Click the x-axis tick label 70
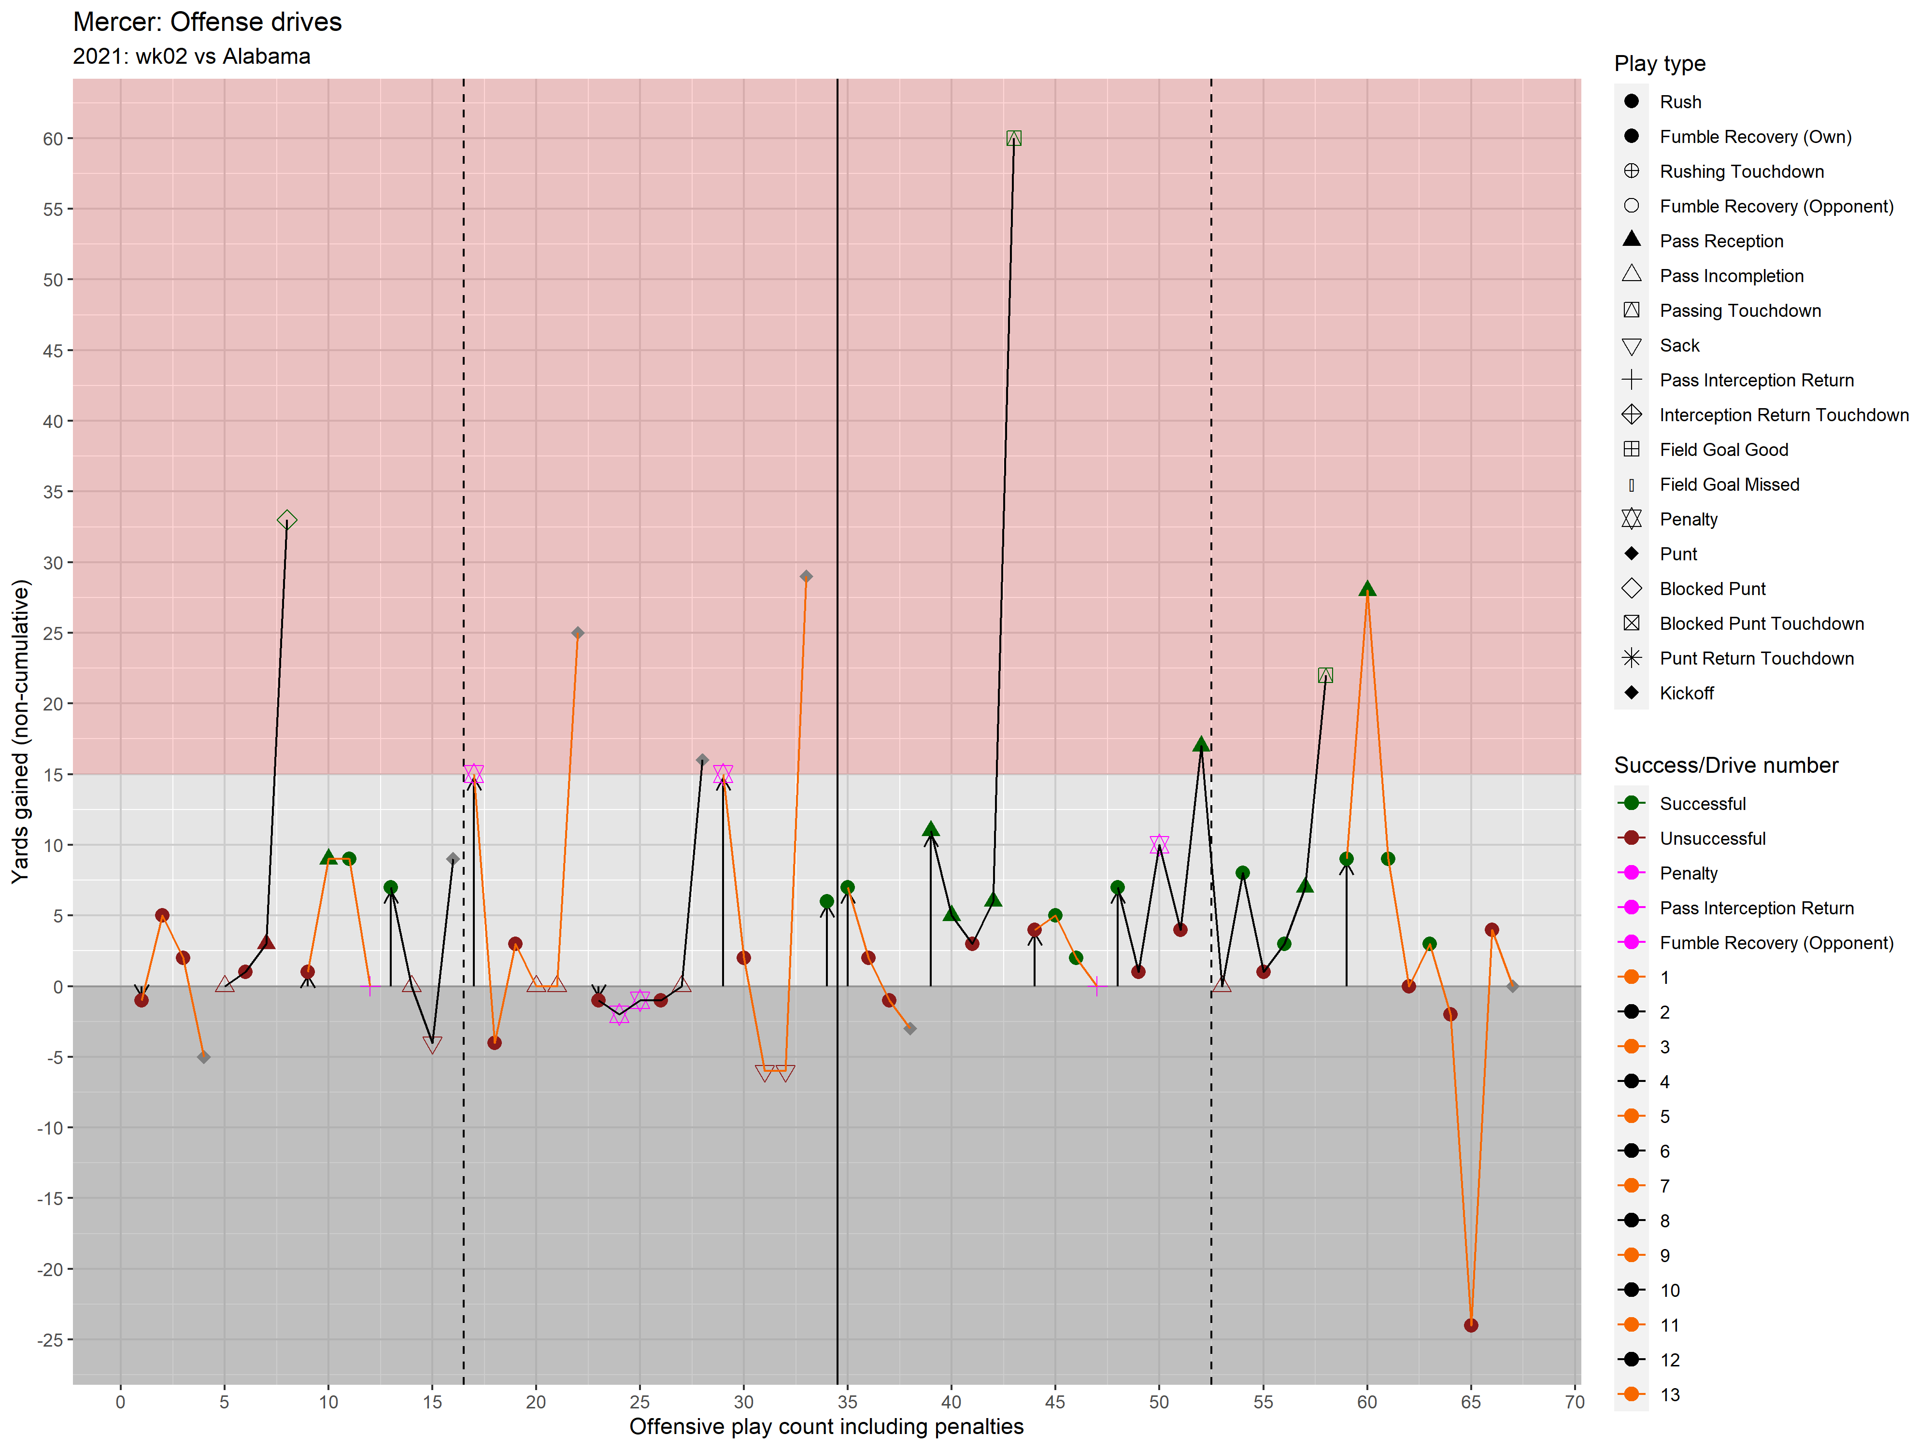Screen dimensions: 1932x1449 coord(1574,1402)
